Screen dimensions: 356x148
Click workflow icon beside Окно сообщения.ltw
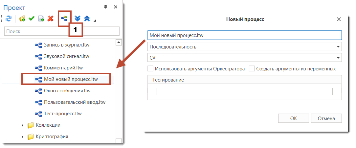click(38, 91)
